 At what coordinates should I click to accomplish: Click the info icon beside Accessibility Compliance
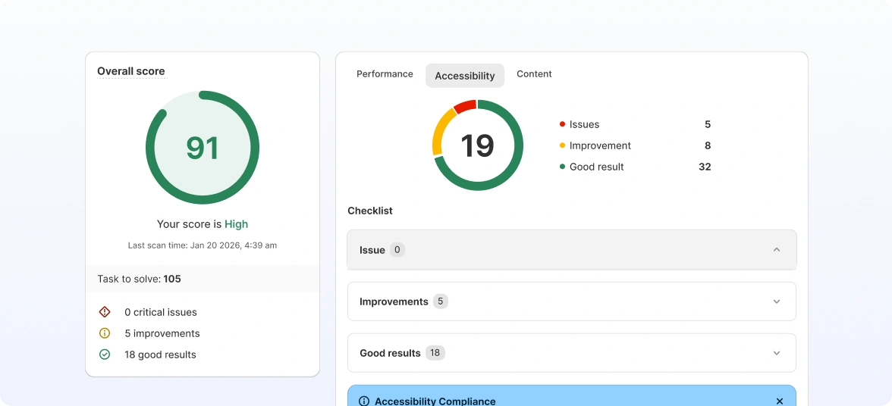point(364,401)
